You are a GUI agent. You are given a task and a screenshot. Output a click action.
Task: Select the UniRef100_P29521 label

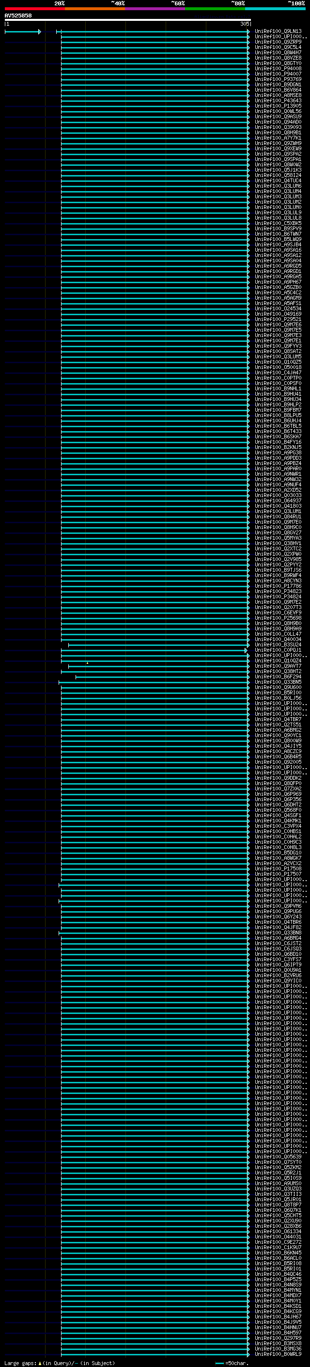(x=278, y=319)
